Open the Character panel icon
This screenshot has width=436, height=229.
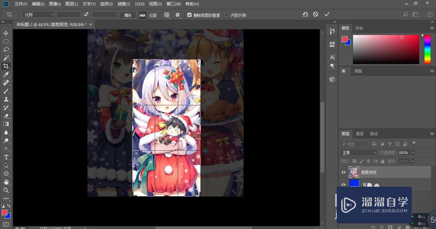pos(332,57)
